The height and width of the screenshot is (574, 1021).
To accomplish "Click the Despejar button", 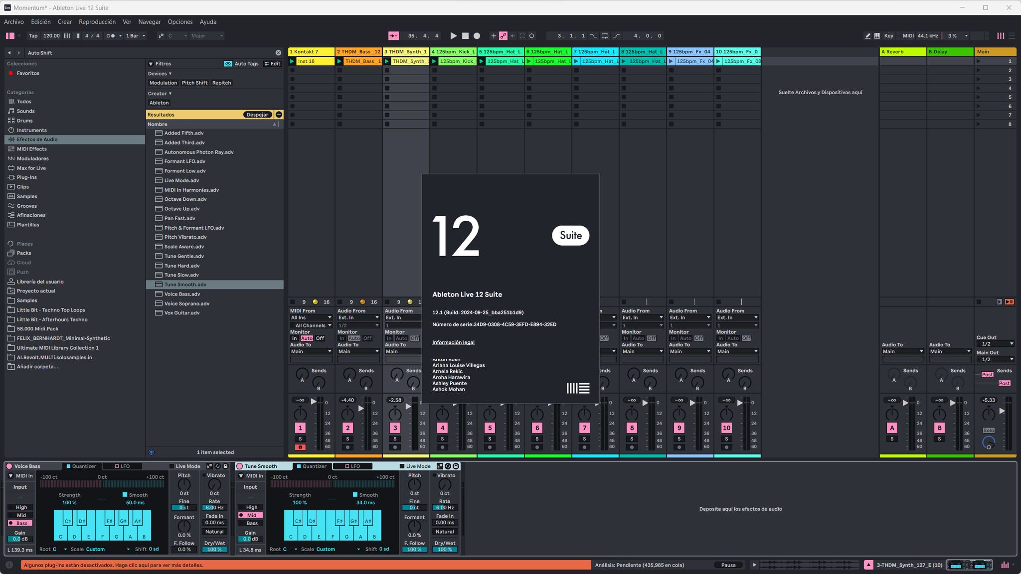I will coord(257,115).
